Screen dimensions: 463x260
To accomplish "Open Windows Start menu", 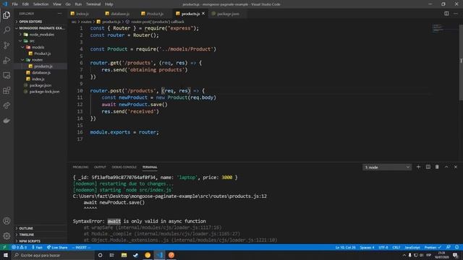I will pyautogui.click(x=6, y=255).
